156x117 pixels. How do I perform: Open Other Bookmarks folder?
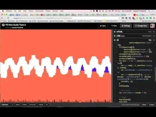pyautogui.click(x=149, y=21)
